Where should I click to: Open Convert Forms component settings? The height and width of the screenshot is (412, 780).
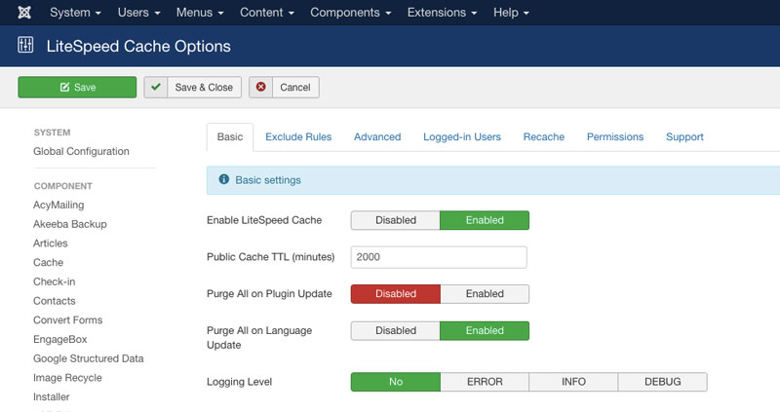pyautogui.click(x=67, y=320)
